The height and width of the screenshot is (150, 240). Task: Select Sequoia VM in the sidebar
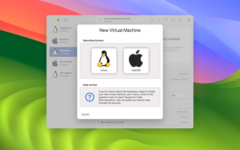63,40
